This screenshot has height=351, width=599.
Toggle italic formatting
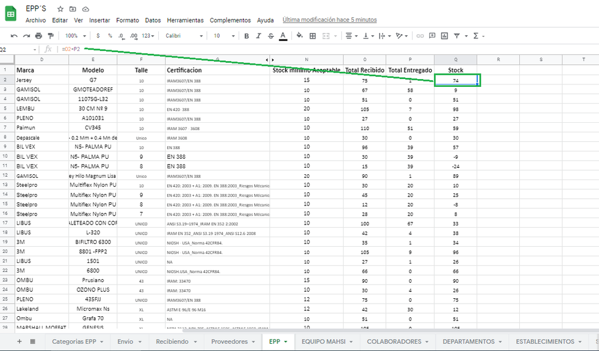click(x=258, y=36)
